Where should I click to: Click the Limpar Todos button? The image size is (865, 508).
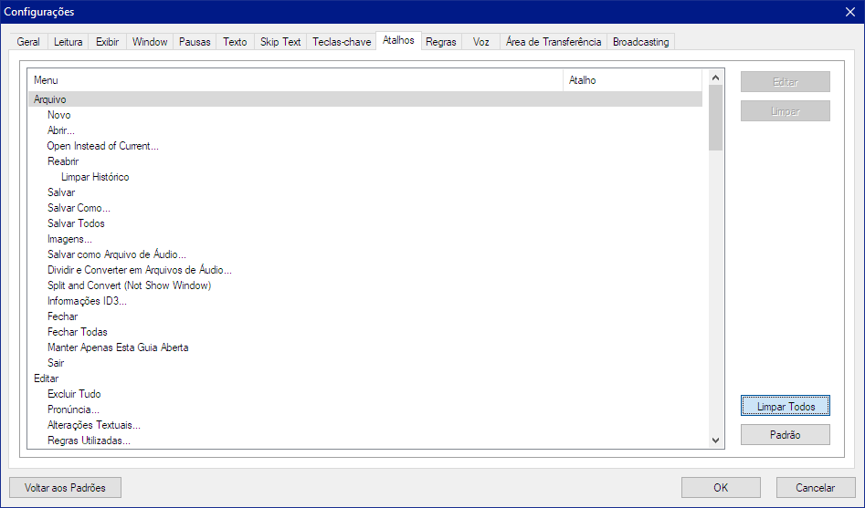pos(785,406)
